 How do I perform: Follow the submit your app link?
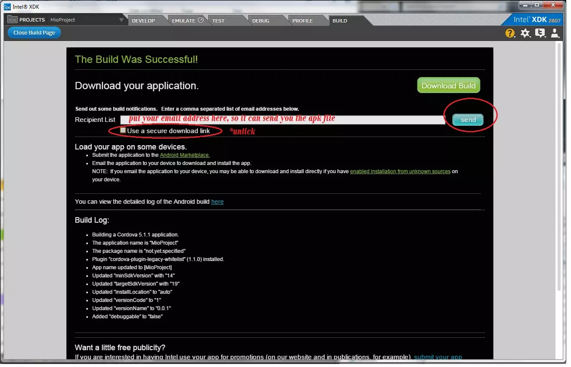[x=438, y=357]
